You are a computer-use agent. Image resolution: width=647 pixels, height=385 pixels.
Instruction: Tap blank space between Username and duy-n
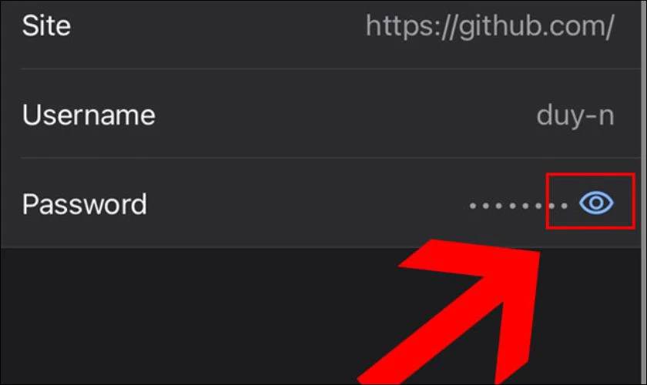click(x=346, y=115)
